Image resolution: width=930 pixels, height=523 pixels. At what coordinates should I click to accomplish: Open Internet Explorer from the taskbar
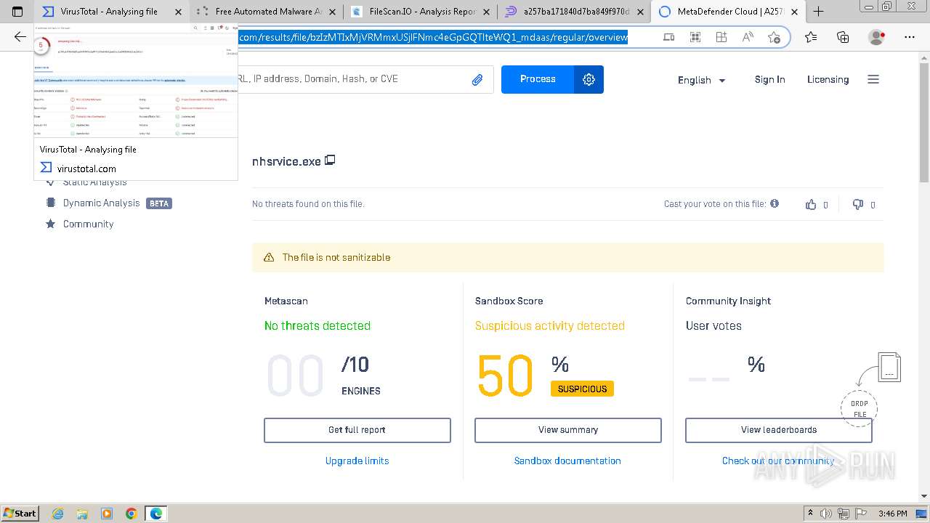(x=58, y=514)
